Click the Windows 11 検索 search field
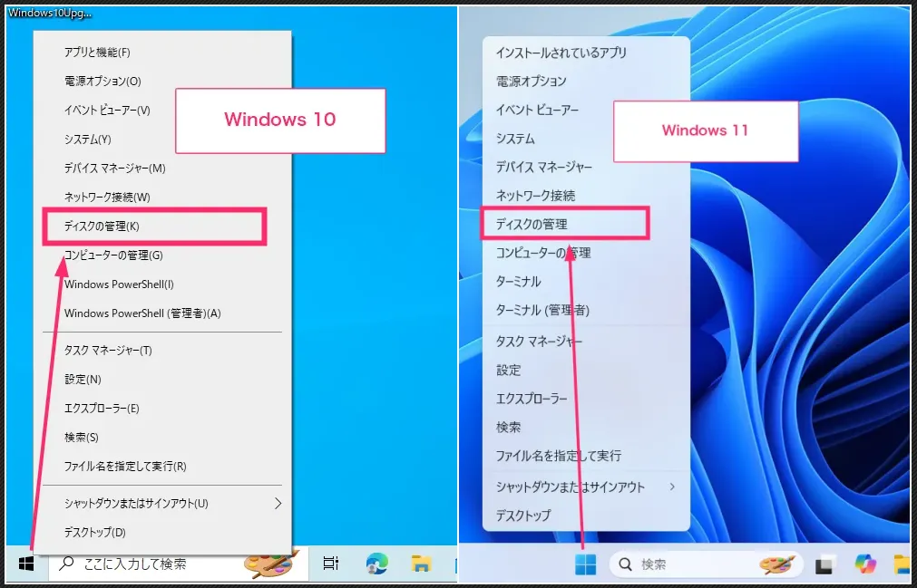917x588 pixels. [707, 564]
